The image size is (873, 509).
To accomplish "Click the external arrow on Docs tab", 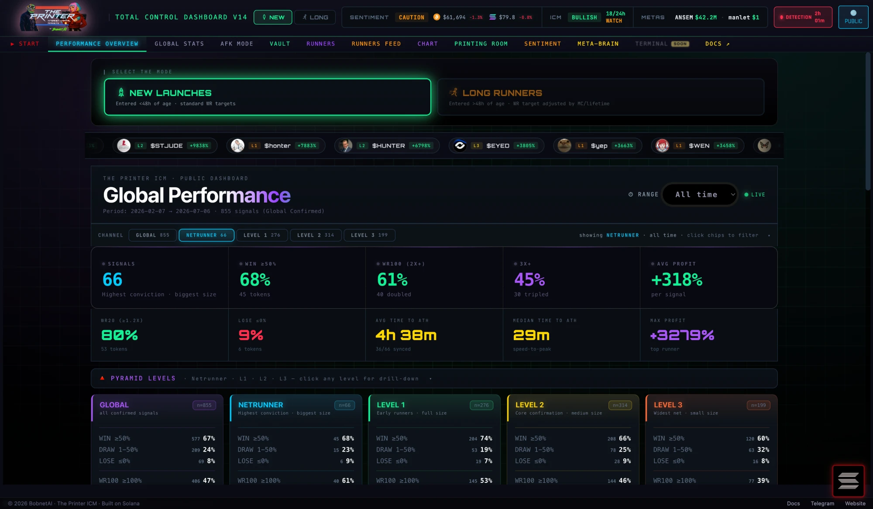I will click(x=728, y=44).
